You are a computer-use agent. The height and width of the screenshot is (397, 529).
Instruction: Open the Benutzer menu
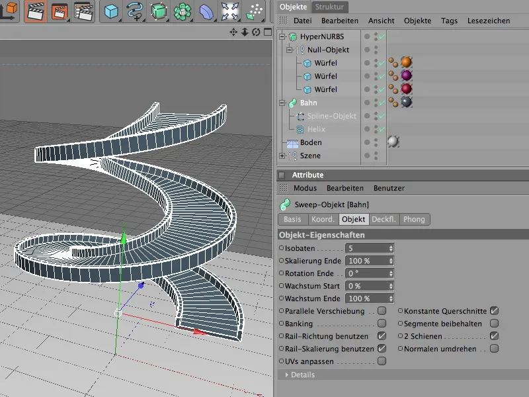(389, 188)
